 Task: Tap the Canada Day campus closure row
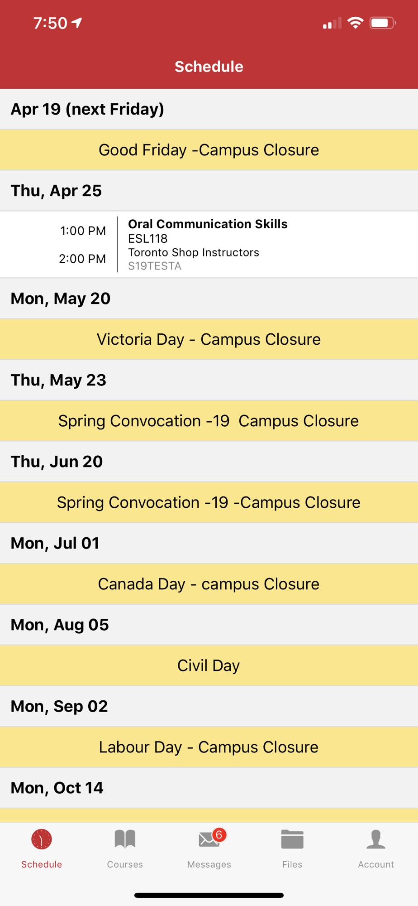click(x=209, y=584)
